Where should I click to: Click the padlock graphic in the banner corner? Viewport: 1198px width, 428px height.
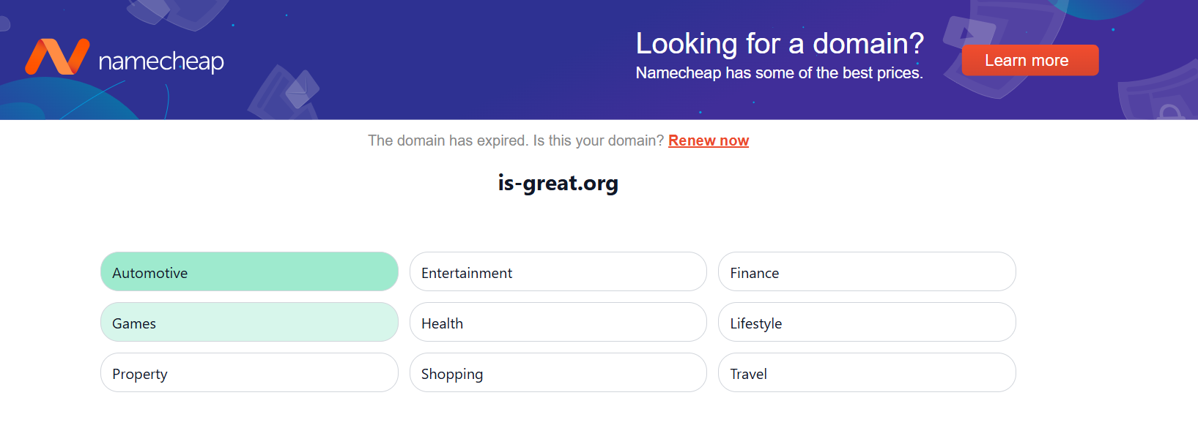pyautogui.click(x=1169, y=113)
